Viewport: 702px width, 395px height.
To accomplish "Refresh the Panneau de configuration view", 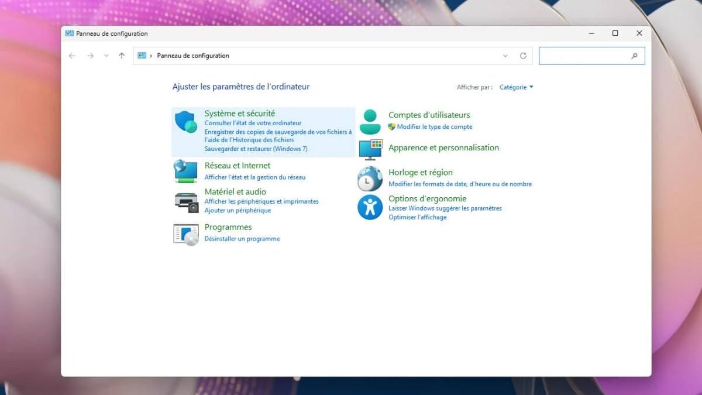I will pyautogui.click(x=523, y=56).
